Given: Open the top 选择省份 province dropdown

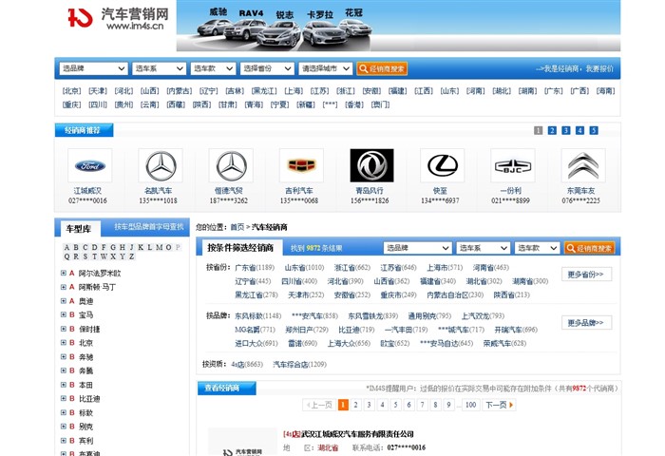Looking at the screenshot, I should tap(267, 68).
